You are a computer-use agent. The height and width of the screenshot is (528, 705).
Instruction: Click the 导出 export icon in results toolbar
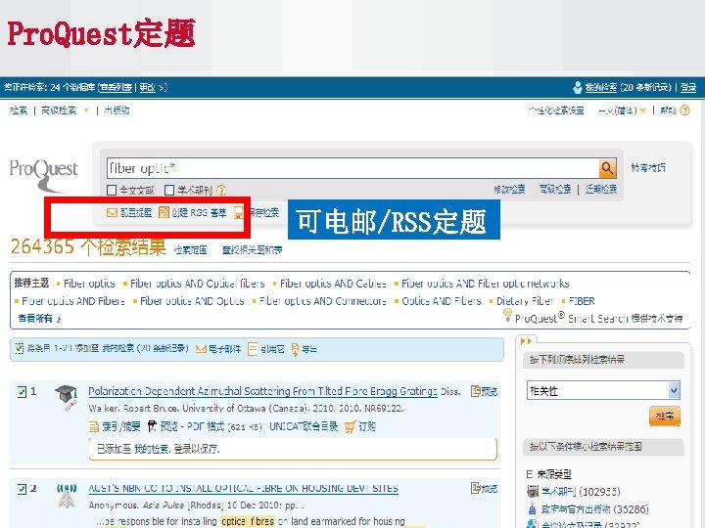pos(295,349)
